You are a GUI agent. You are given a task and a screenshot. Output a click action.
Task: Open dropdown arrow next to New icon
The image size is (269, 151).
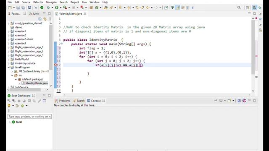pos(14,8)
